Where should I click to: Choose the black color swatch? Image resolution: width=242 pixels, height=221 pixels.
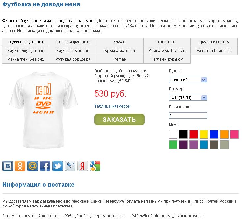pyautogui.click(x=183, y=134)
